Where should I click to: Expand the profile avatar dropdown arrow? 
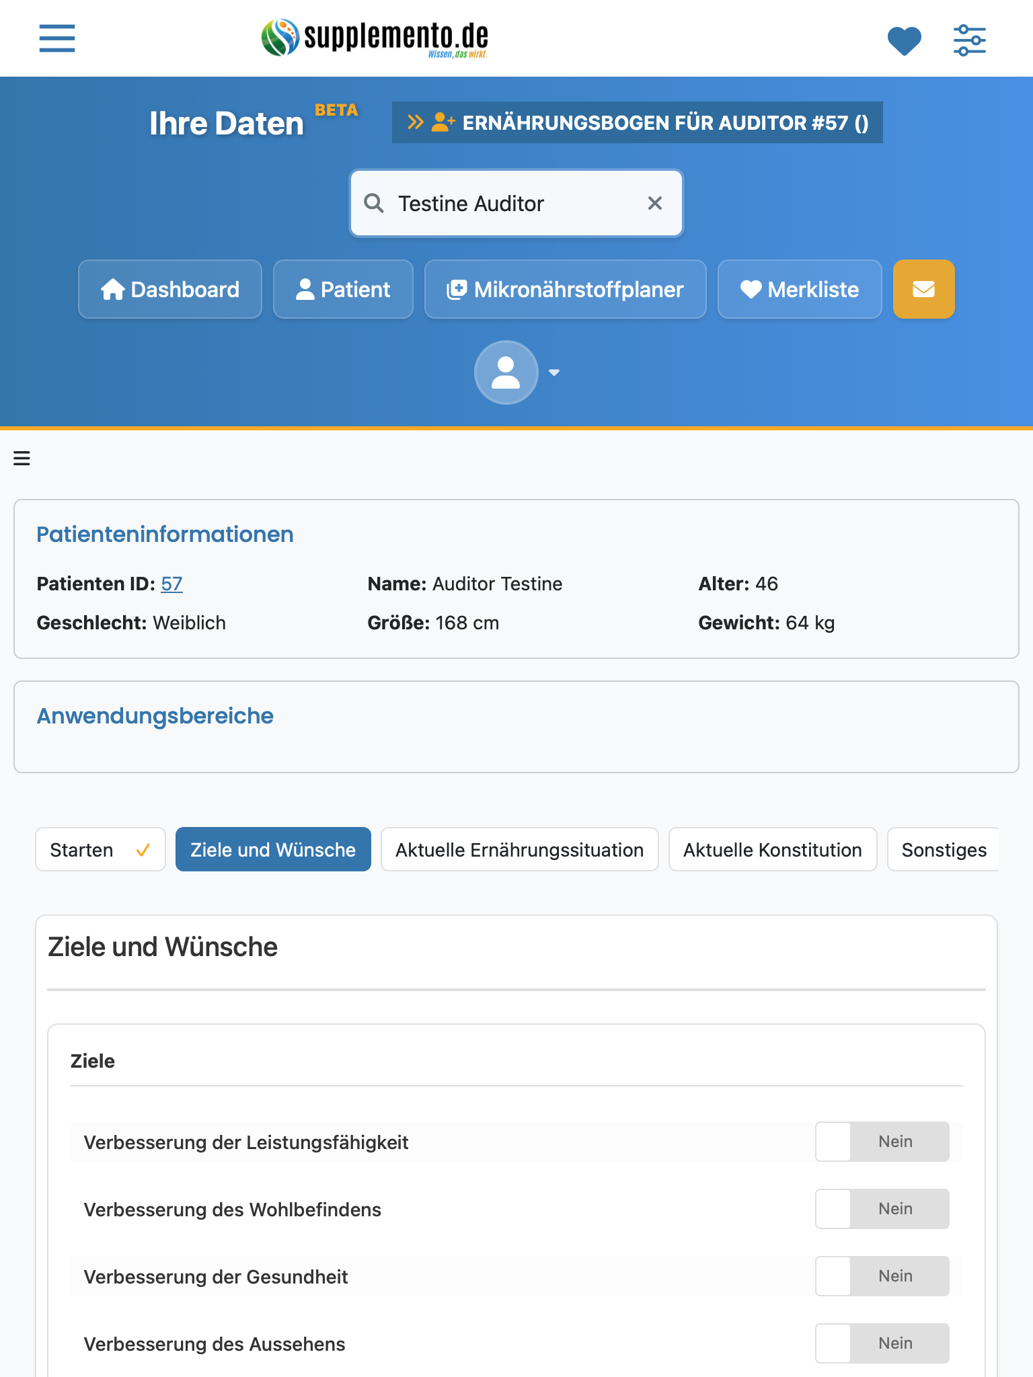[554, 372]
